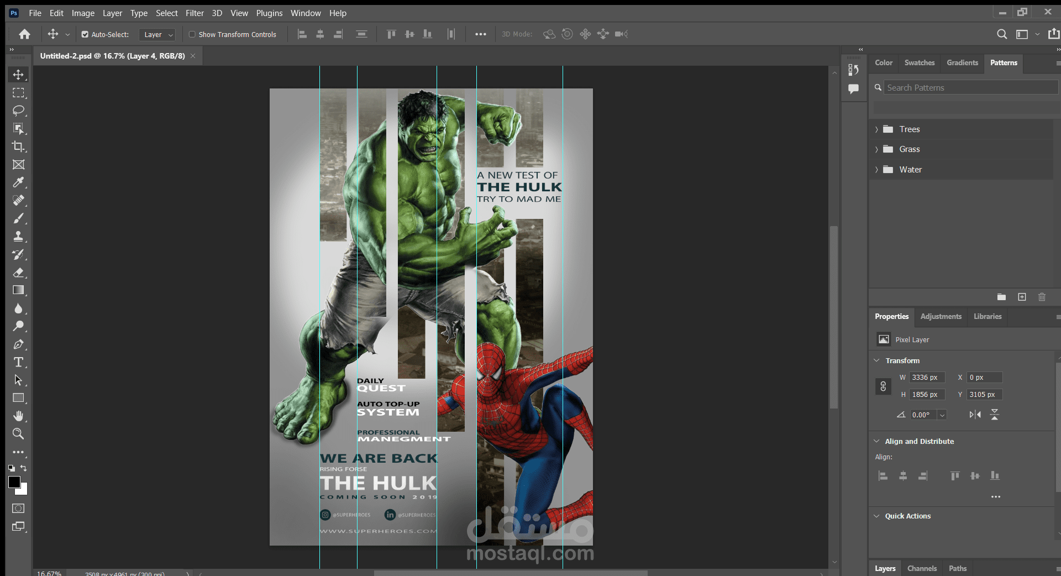
Task: Select the Object Selection tool
Action: click(x=18, y=129)
